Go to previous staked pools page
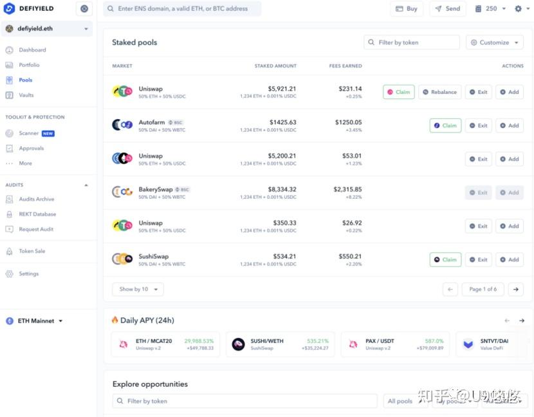Viewport: 534px width, 417px height. point(450,289)
